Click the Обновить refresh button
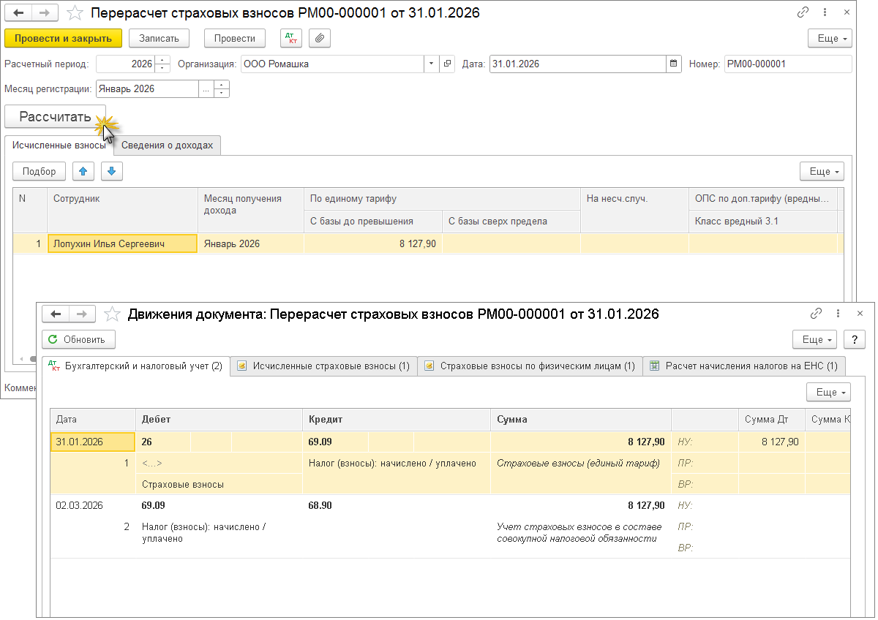The height and width of the screenshot is (620, 878). pos(78,339)
